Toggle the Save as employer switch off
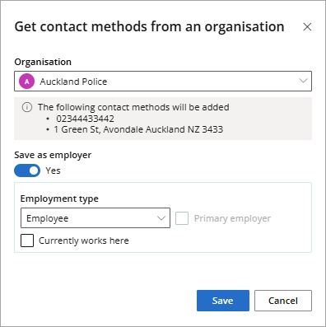 click(x=27, y=171)
